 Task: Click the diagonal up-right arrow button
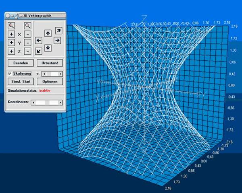(x=59, y=31)
